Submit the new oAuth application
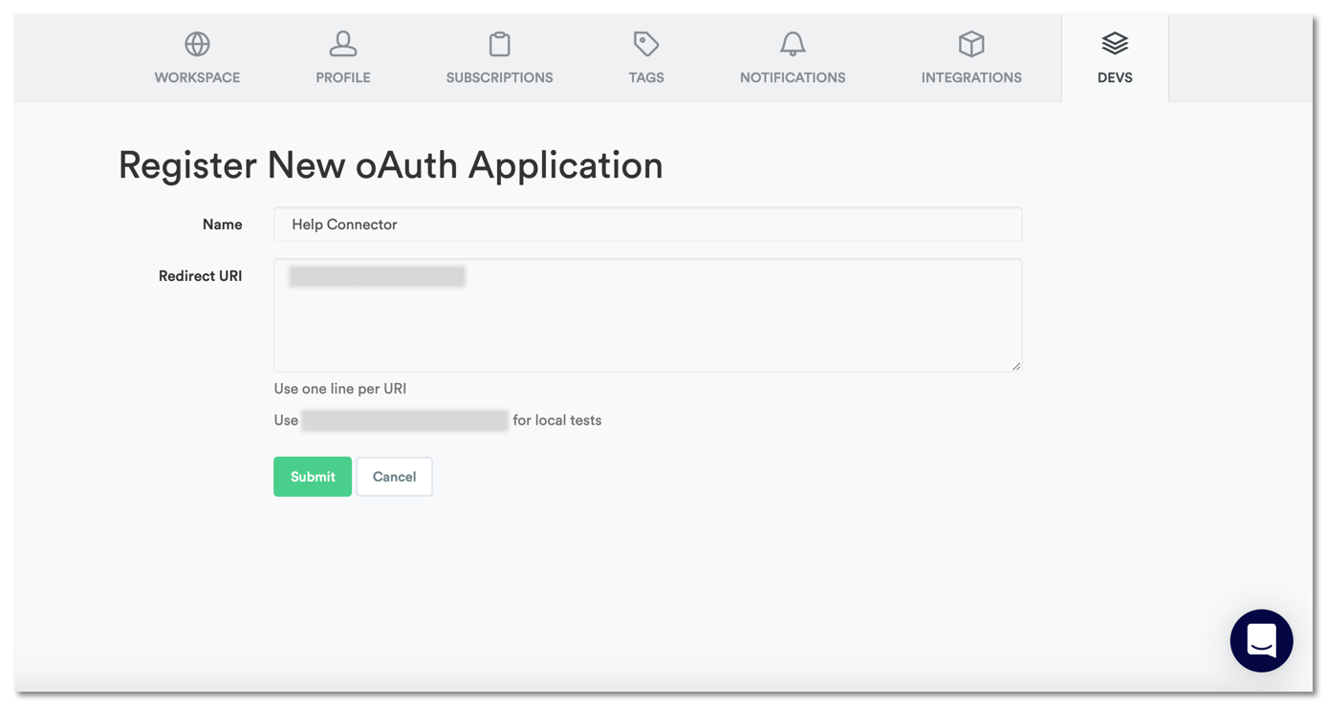The width and height of the screenshot is (1327, 706). (312, 476)
